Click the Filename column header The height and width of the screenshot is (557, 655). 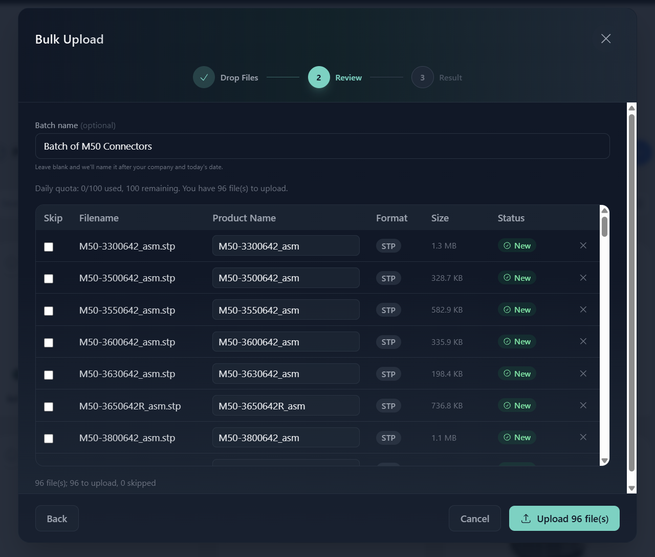[x=99, y=218]
